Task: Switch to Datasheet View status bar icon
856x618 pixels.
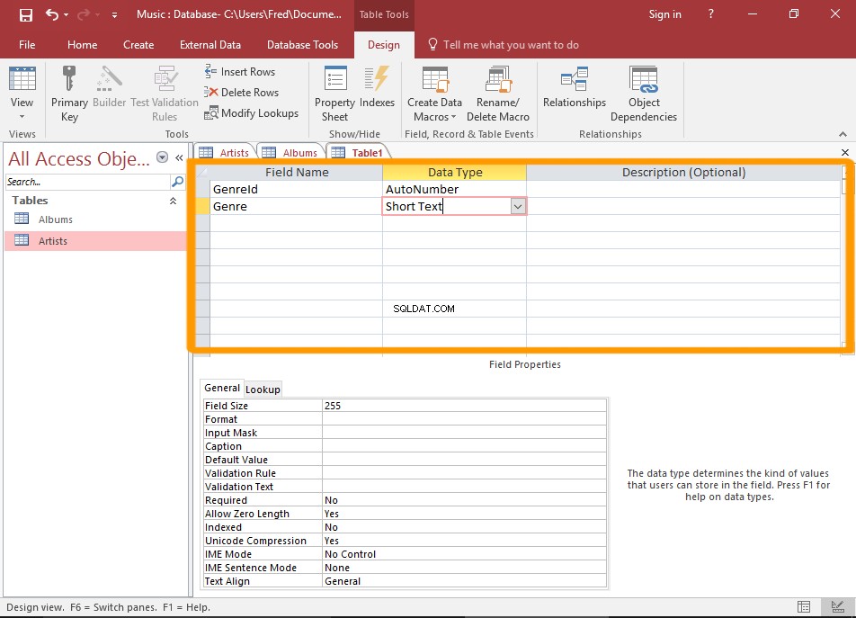Action: (x=804, y=606)
